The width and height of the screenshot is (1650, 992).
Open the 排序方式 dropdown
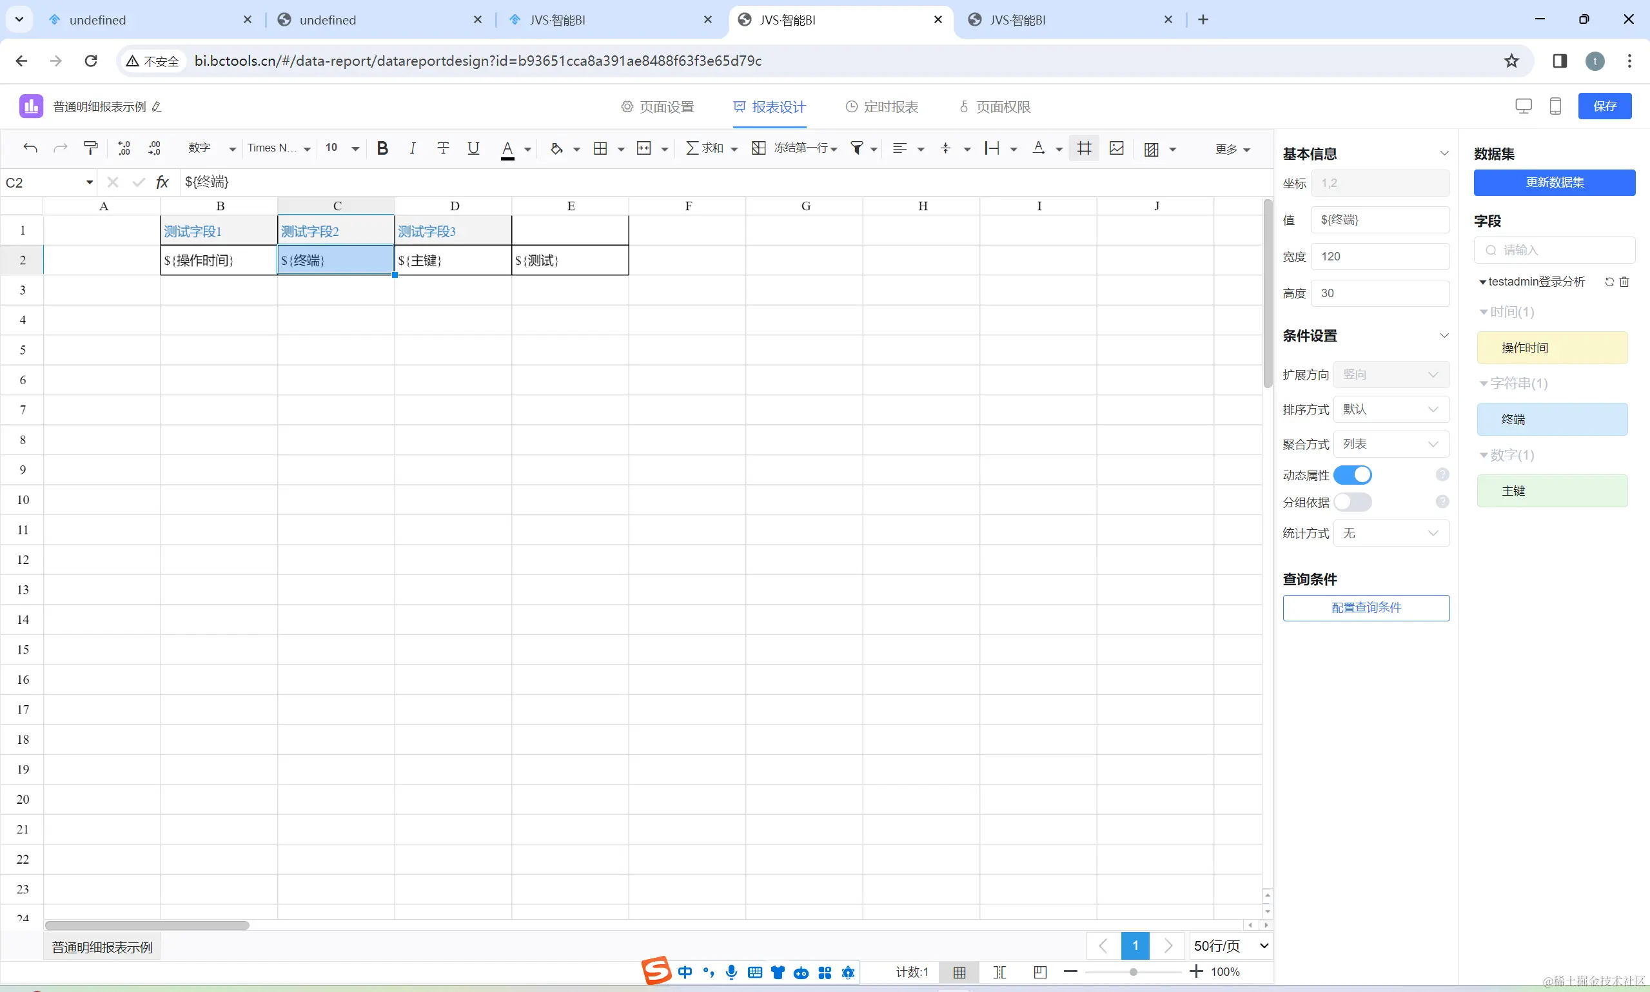click(1391, 409)
